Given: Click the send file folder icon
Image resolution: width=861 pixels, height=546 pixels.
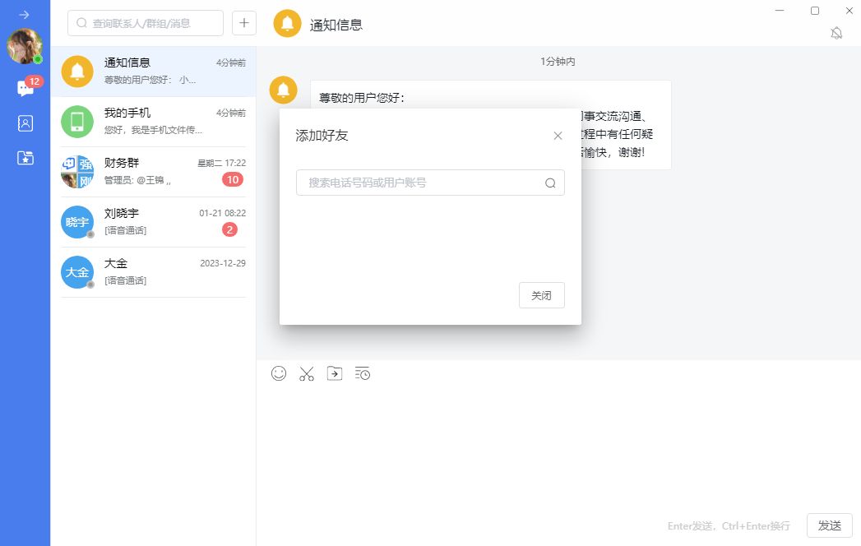Looking at the screenshot, I should click(x=335, y=373).
